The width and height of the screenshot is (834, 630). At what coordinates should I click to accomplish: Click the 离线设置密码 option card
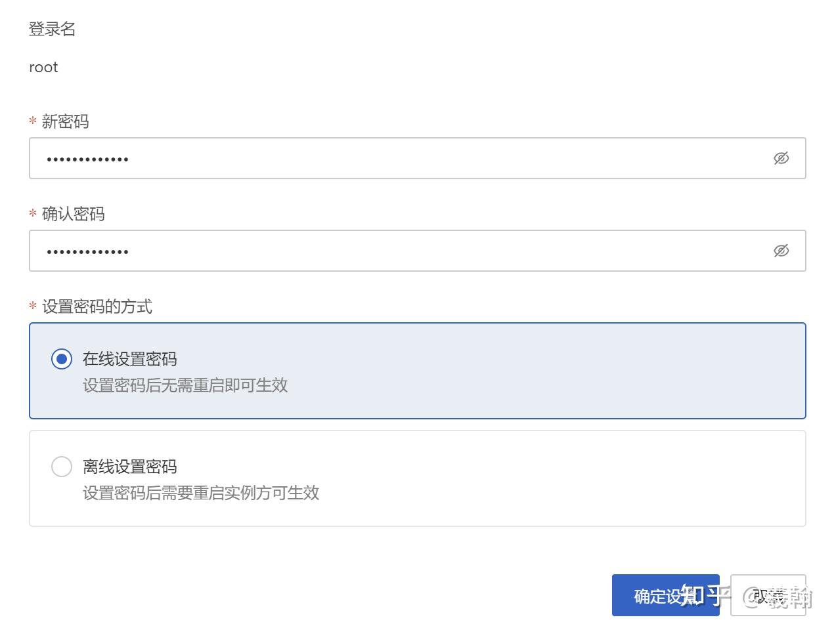[417, 478]
